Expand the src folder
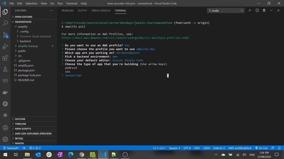284x159 pixels. pos(34,56)
